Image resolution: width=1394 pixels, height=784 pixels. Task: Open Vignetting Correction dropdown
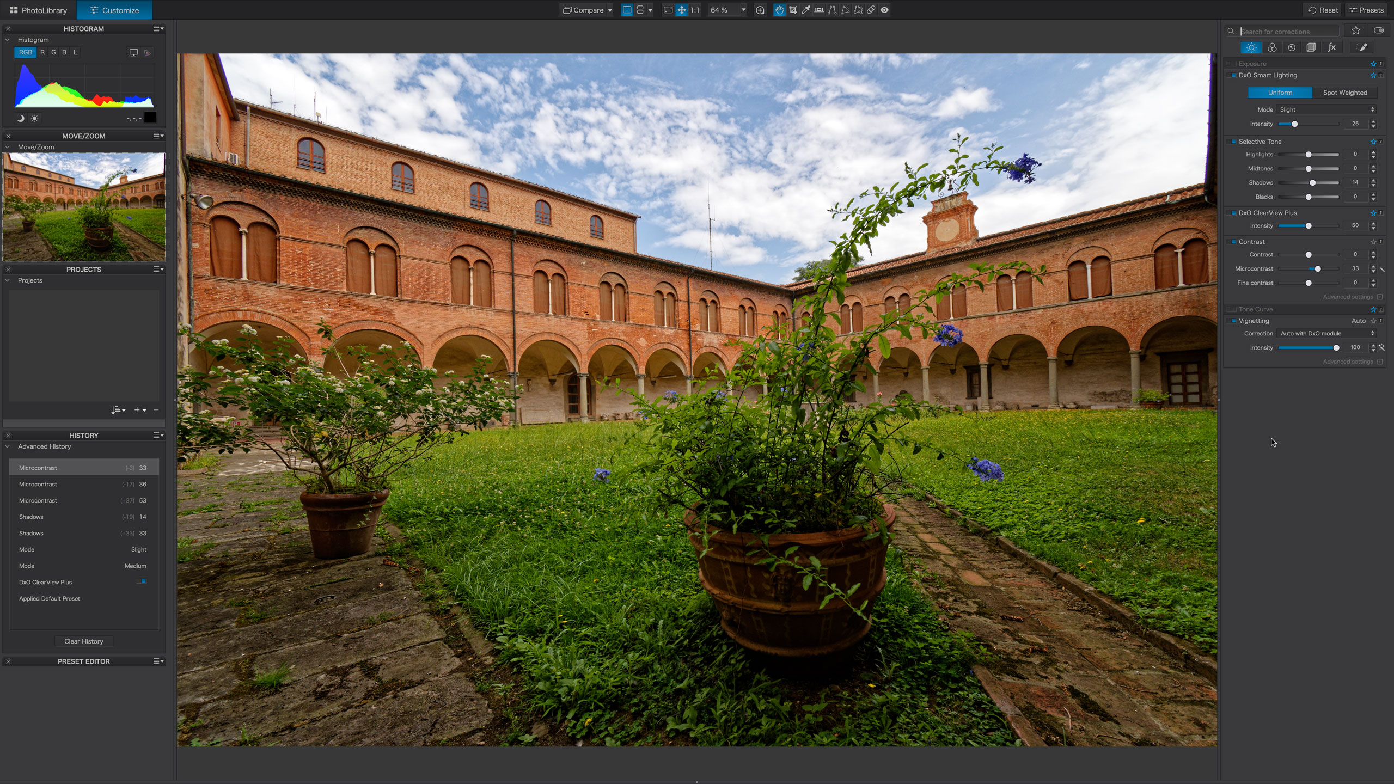[x=1326, y=333]
